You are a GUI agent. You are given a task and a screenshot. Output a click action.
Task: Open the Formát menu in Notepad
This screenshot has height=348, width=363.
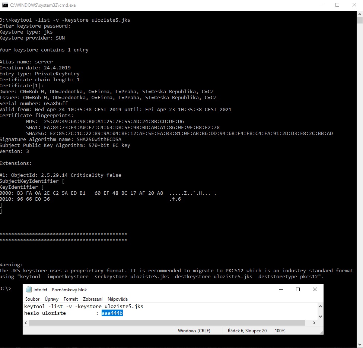tap(71, 299)
